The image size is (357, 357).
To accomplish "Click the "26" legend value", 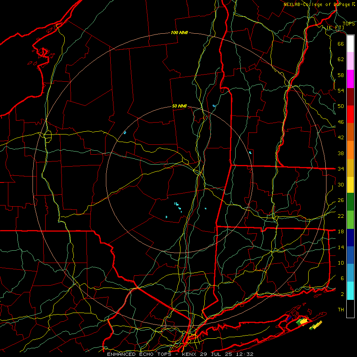I will click(341, 200).
